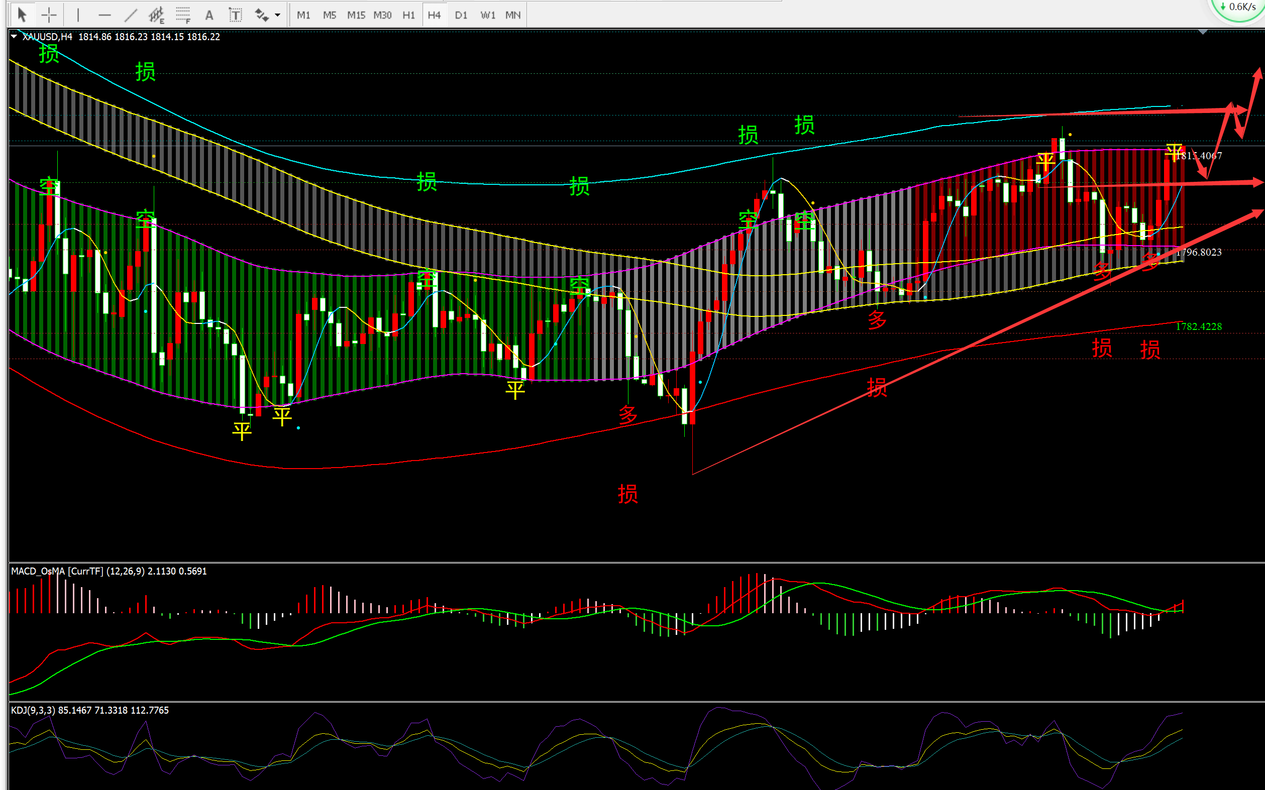
Task: Toggle the M15 timeframe button
Action: click(x=356, y=15)
